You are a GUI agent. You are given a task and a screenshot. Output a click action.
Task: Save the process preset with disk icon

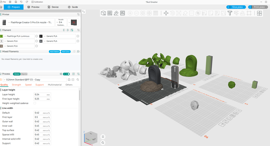(69, 80)
